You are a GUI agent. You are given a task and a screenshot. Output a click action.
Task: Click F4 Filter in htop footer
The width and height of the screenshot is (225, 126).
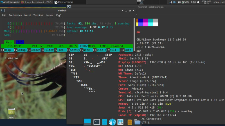47,50
